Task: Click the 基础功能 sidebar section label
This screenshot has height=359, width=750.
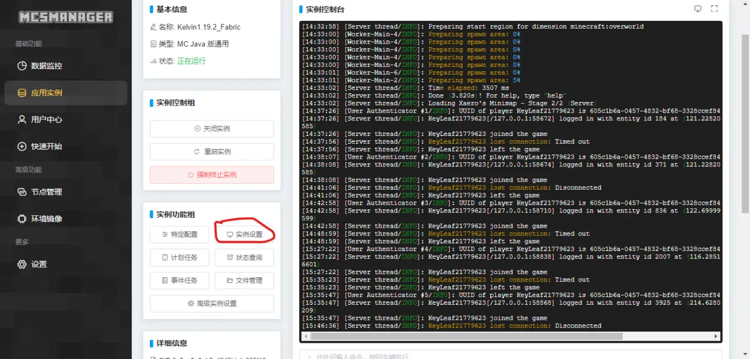Action: (x=29, y=44)
